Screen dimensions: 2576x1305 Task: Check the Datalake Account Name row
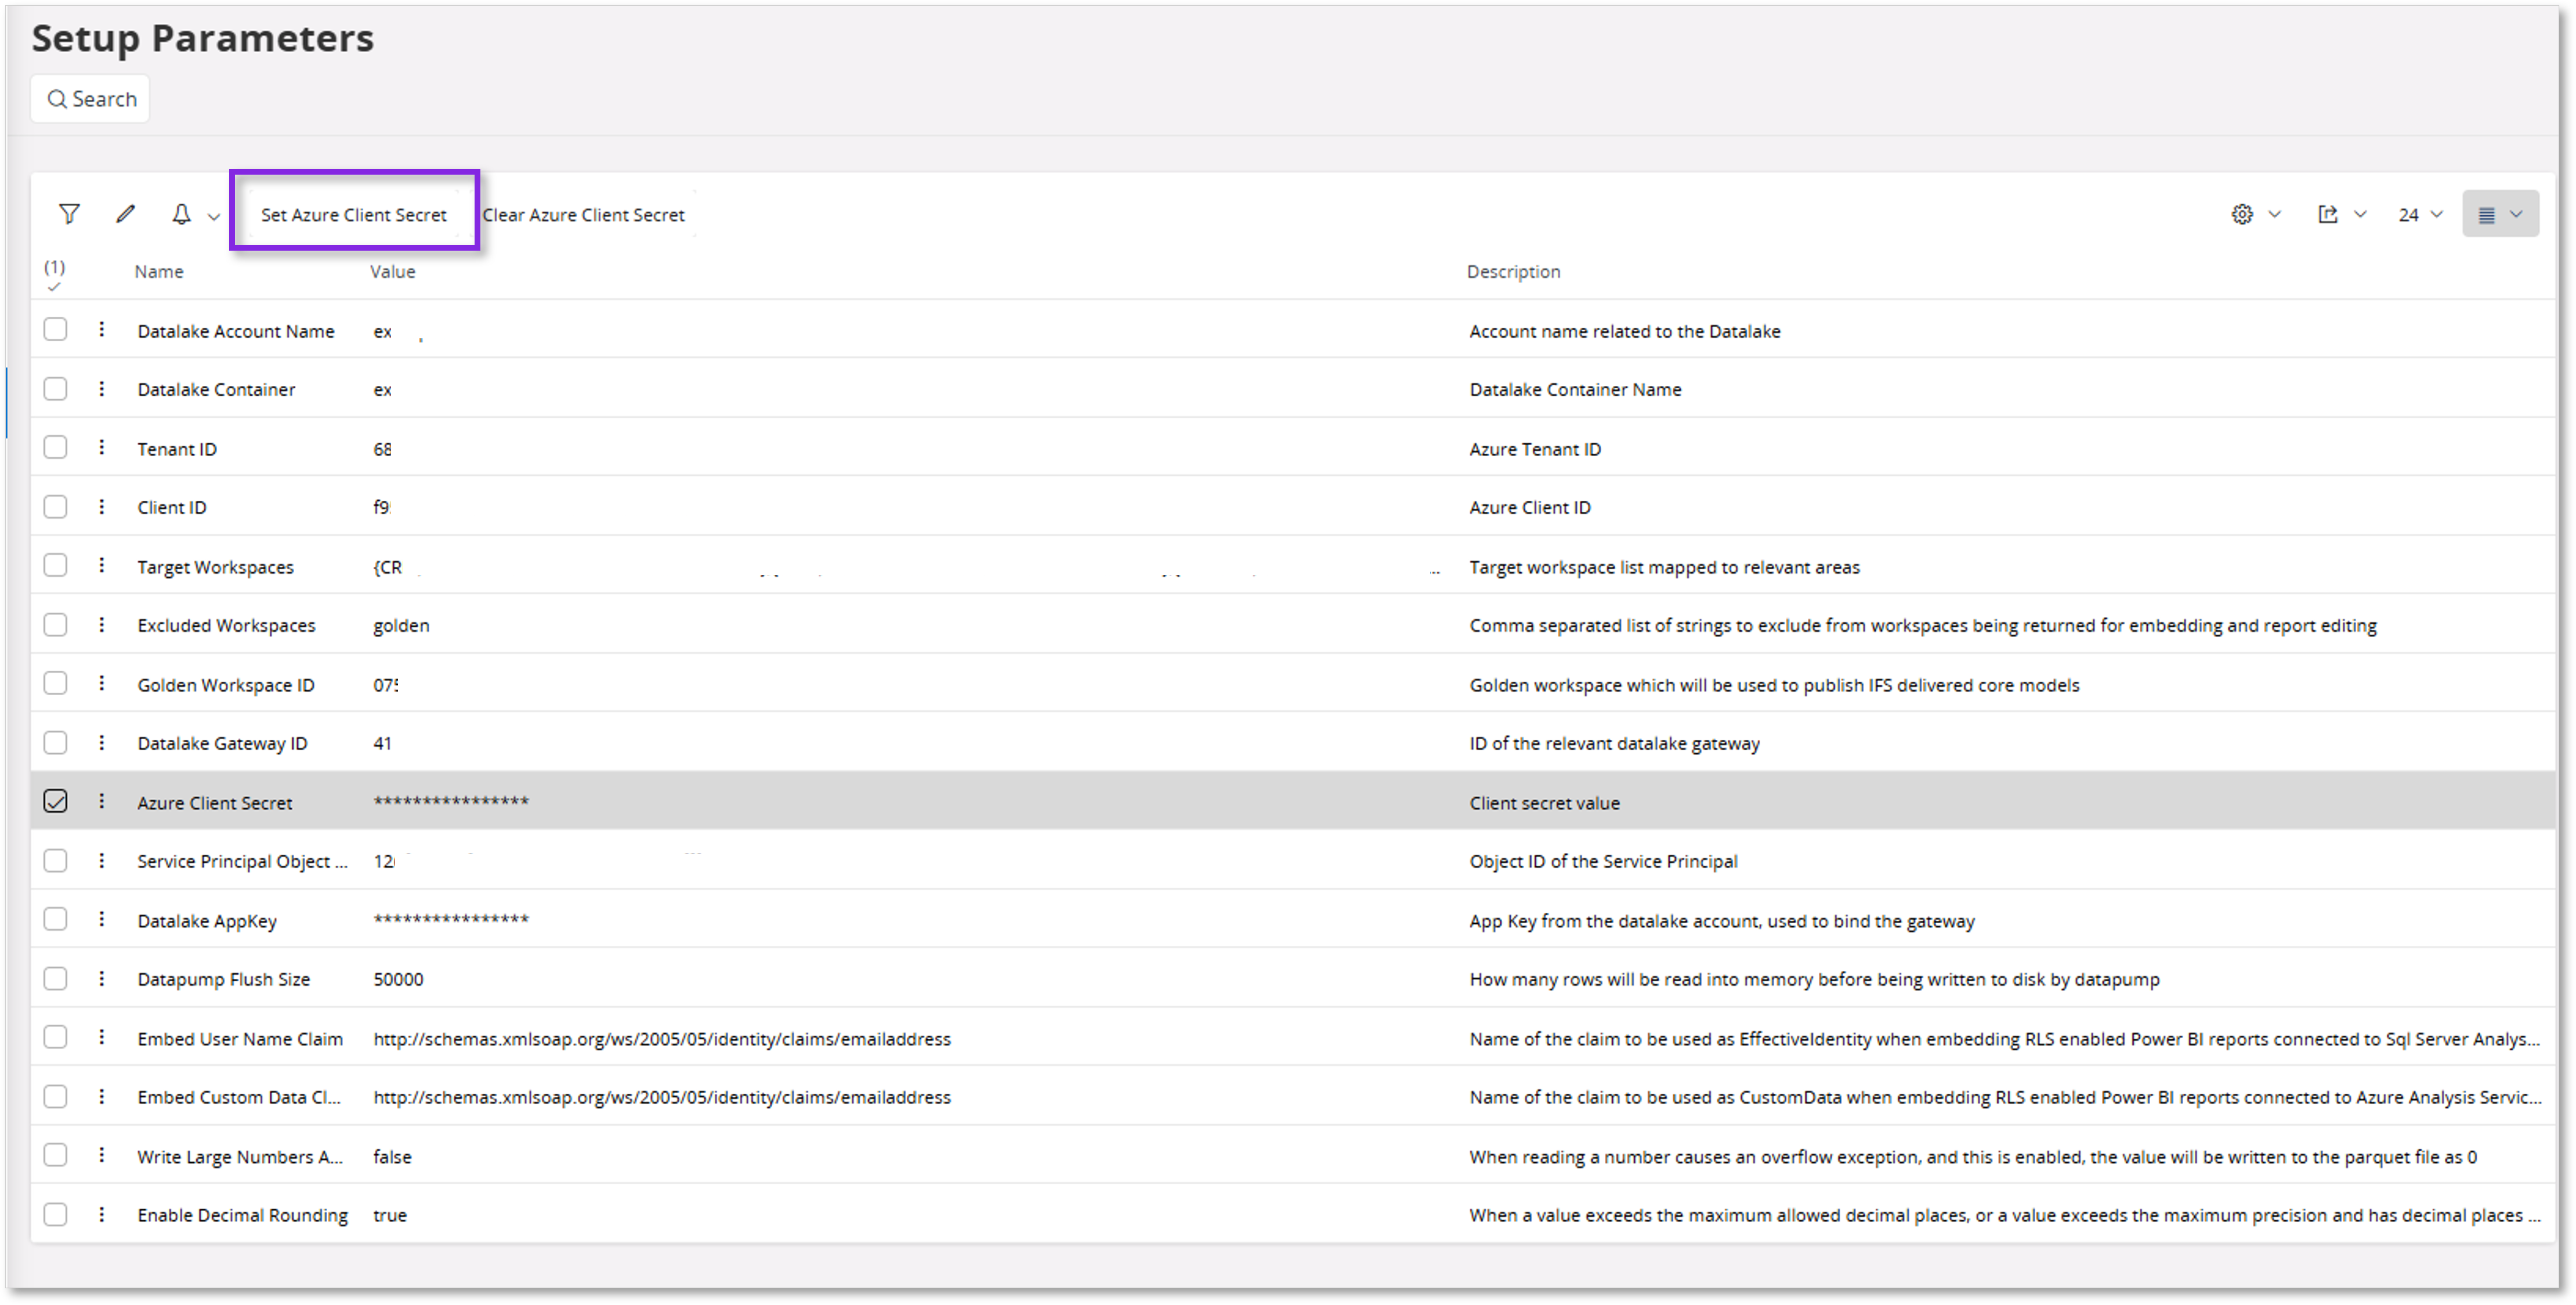coord(56,329)
